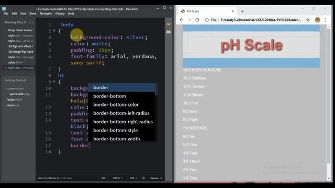The image size is (335, 188).
Task: Click the 'silver' color value on line 3
Action: (135, 37)
